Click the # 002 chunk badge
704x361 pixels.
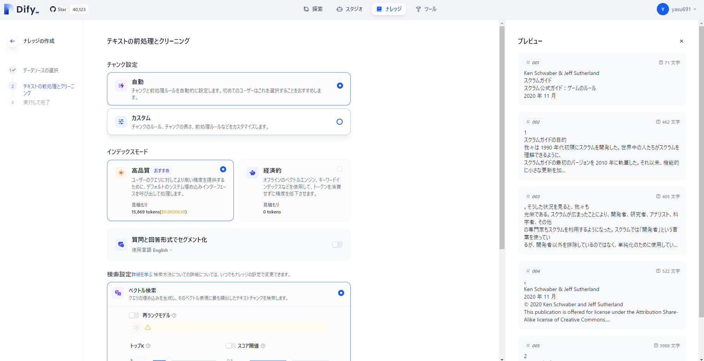point(533,122)
